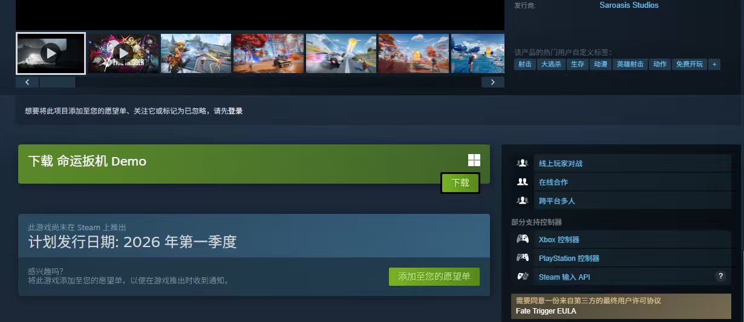Click the 线上玩家对战 feature icon
Image resolution: width=744 pixels, height=322 pixels.
point(522,163)
